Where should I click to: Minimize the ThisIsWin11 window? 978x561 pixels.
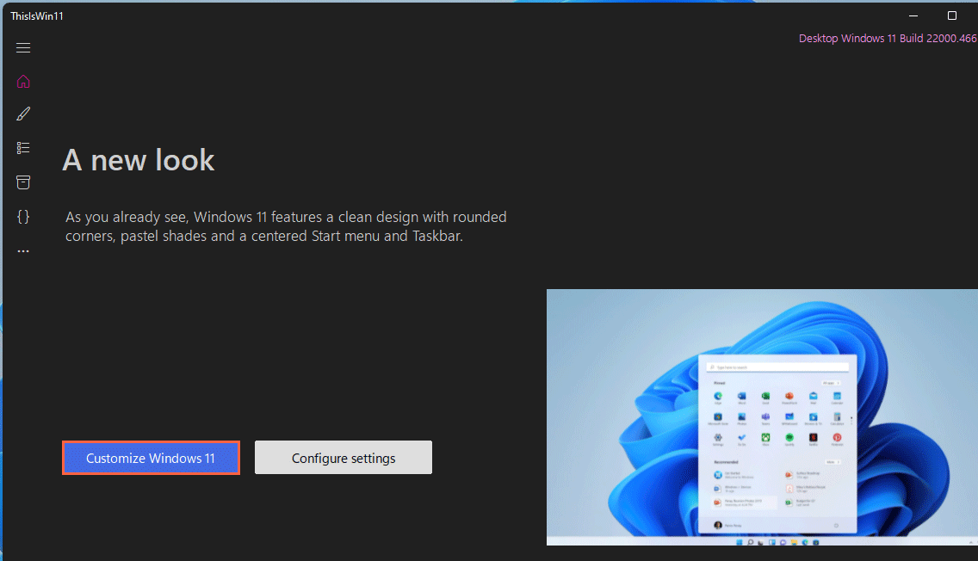tap(913, 15)
